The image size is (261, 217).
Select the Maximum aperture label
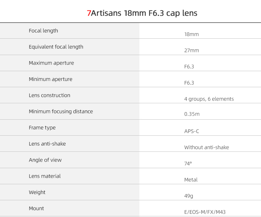pyautogui.click(x=51, y=63)
